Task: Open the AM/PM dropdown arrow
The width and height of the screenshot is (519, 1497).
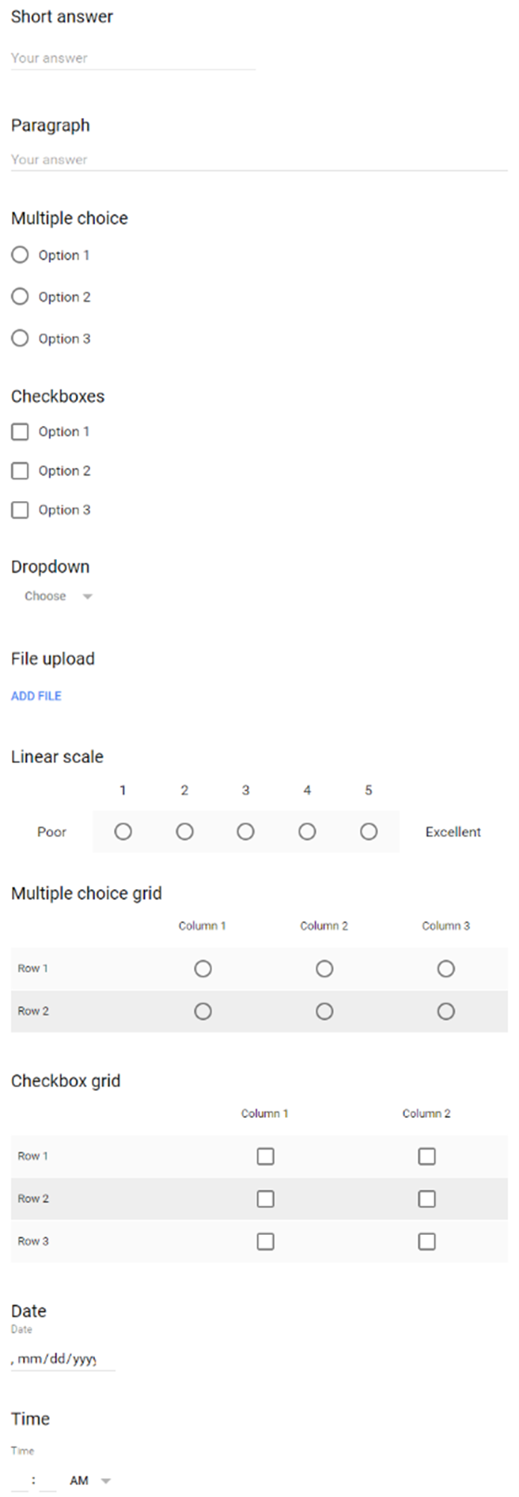Action: click(105, 1480)
